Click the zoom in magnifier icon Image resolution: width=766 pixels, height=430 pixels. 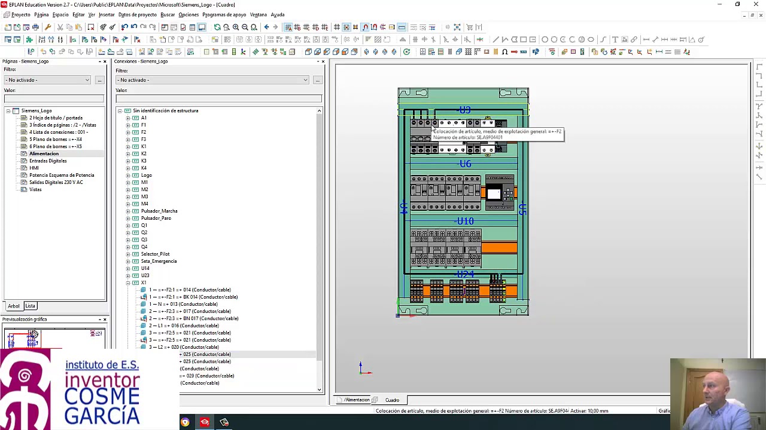(236, 27)
